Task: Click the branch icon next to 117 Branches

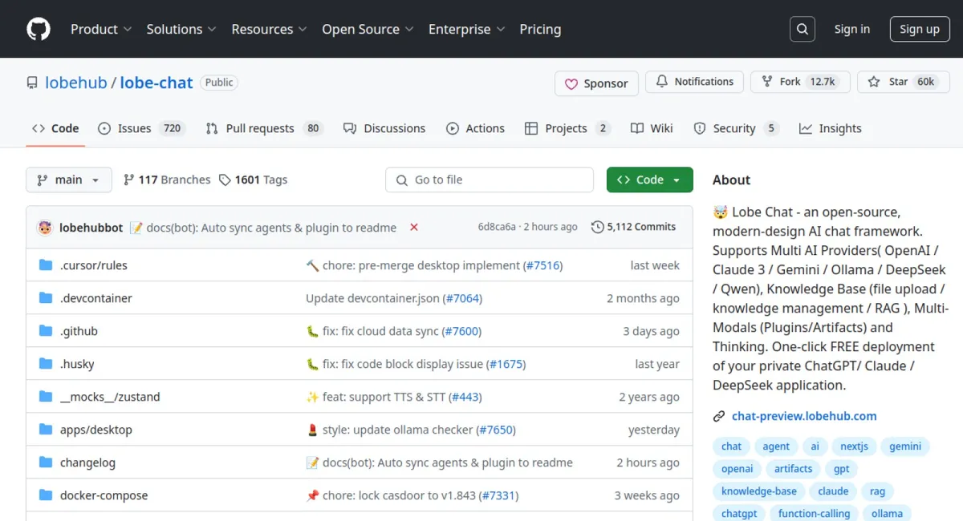Action: pos(128,180)
